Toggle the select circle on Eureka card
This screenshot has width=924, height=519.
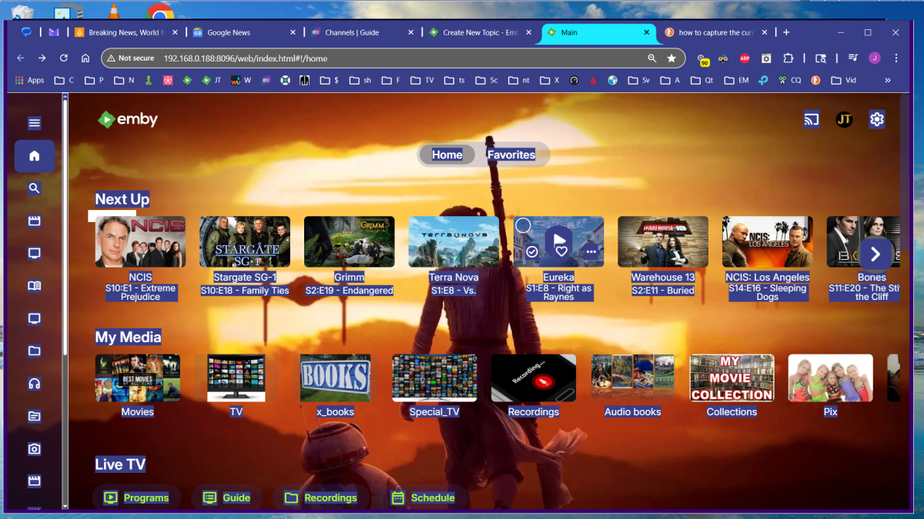[x=523, y=225]
